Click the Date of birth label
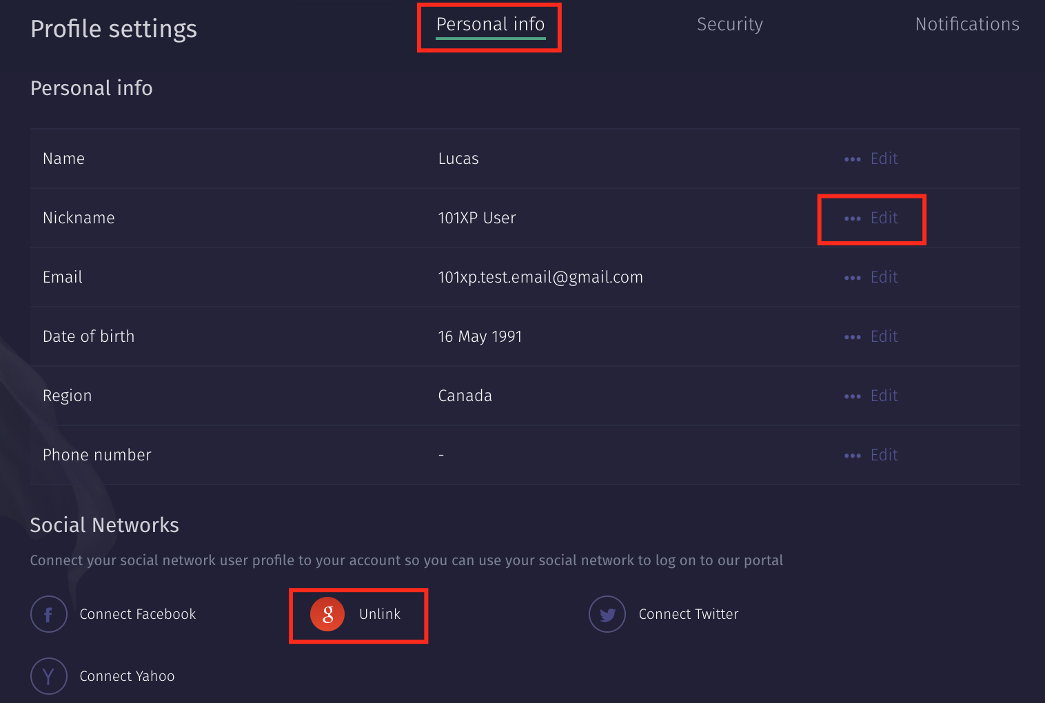Screen dimensions: 1045x703 [x=89, y=336]
